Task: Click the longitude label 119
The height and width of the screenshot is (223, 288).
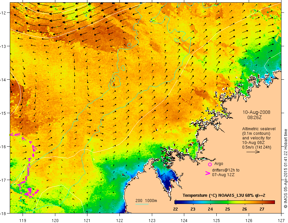Action: (x=23, y=220)
